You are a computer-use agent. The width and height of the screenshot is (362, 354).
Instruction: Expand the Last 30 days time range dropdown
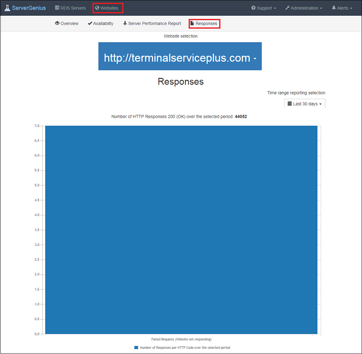304,104
